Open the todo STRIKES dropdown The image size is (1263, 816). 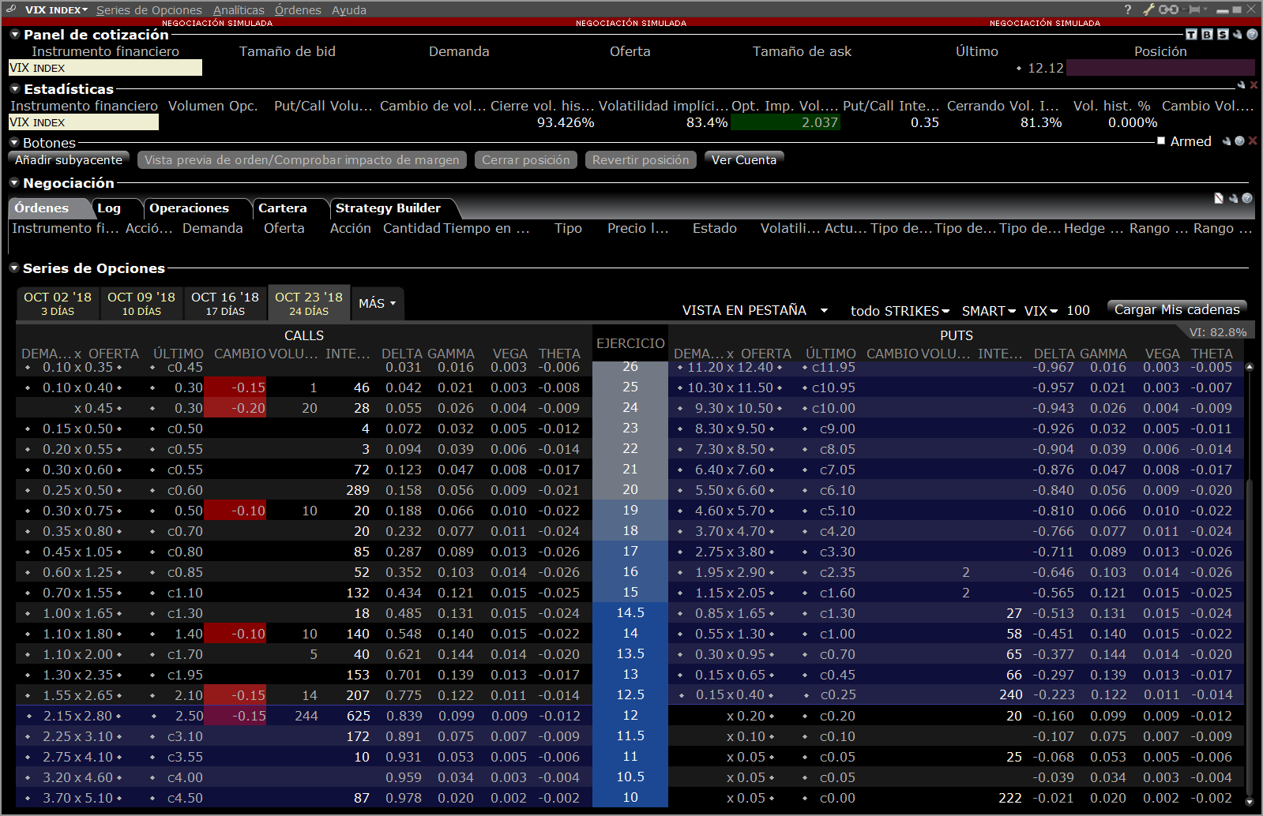point(900,311)
